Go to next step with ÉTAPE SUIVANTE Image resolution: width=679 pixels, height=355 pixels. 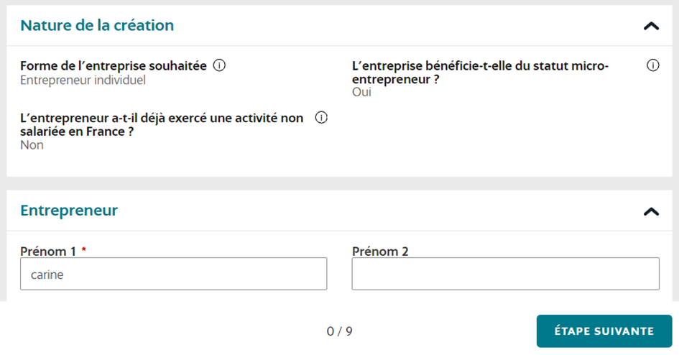(604, 331)
